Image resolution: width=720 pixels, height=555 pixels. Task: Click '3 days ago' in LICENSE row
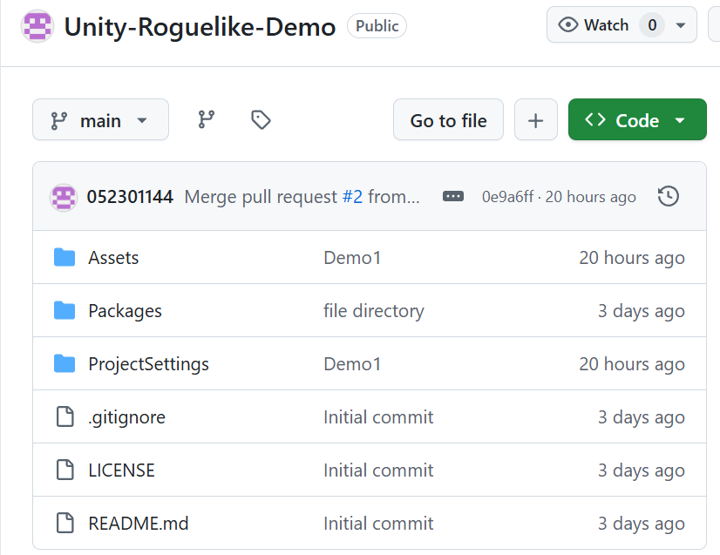(x=642, y=470)
